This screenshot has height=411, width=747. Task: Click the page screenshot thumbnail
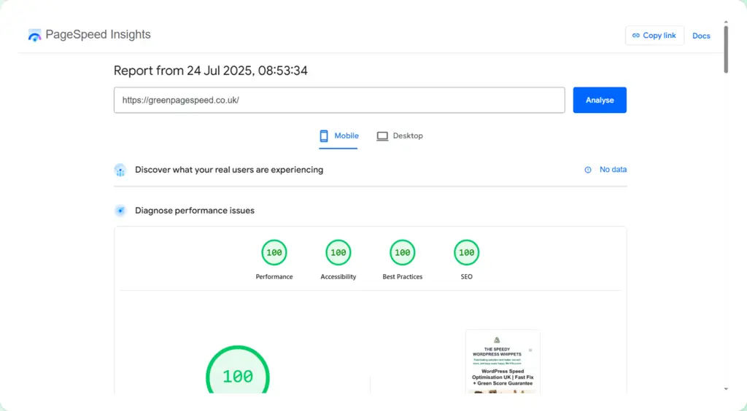pos(503,362)
